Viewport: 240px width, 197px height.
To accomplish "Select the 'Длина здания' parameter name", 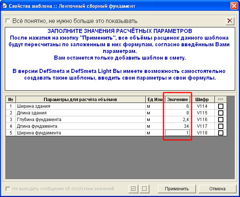I will (81, 113).
